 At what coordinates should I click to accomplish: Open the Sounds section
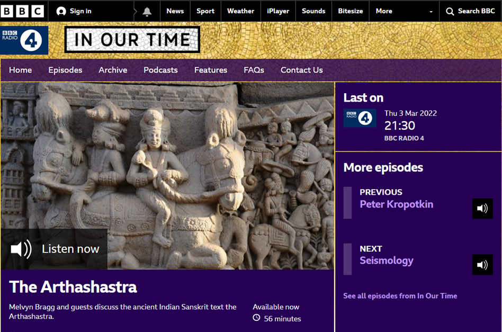[313, 11]
